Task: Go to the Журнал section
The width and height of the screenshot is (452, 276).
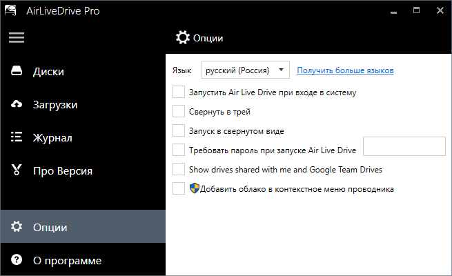Action: click(52, 138)
